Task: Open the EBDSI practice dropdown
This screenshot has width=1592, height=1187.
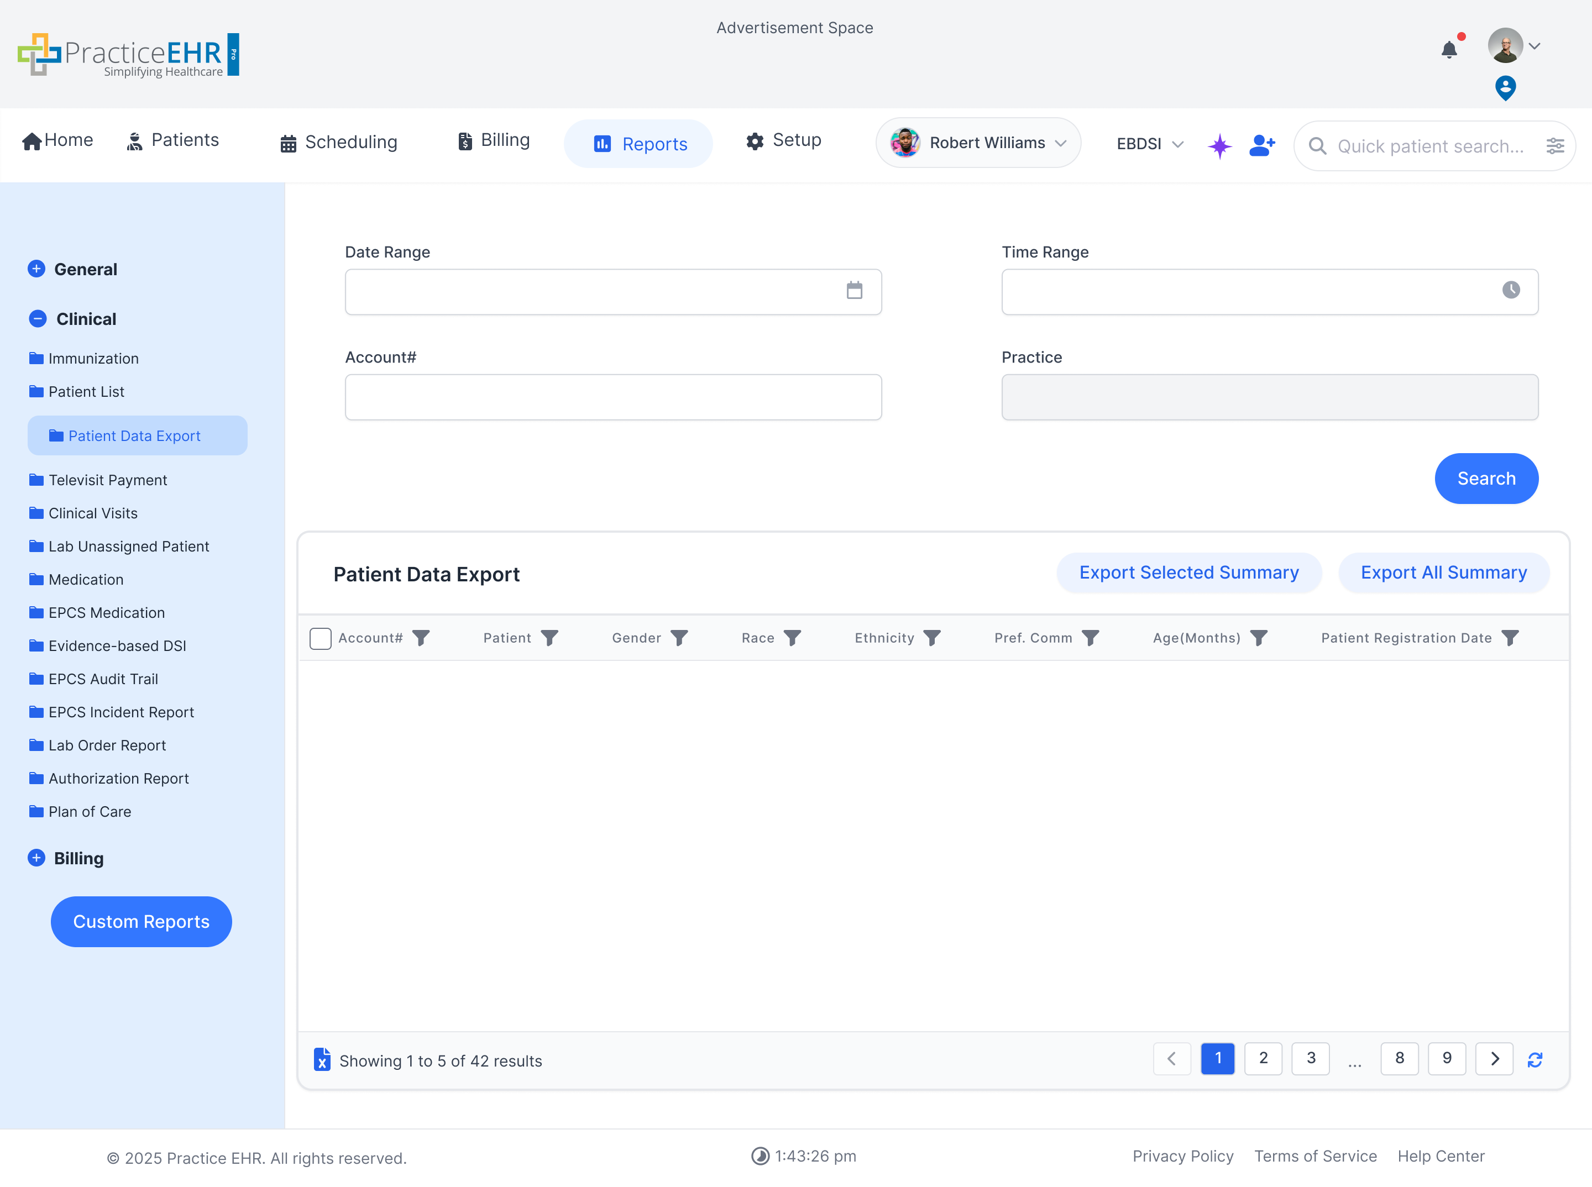Action: [1148, 144]
